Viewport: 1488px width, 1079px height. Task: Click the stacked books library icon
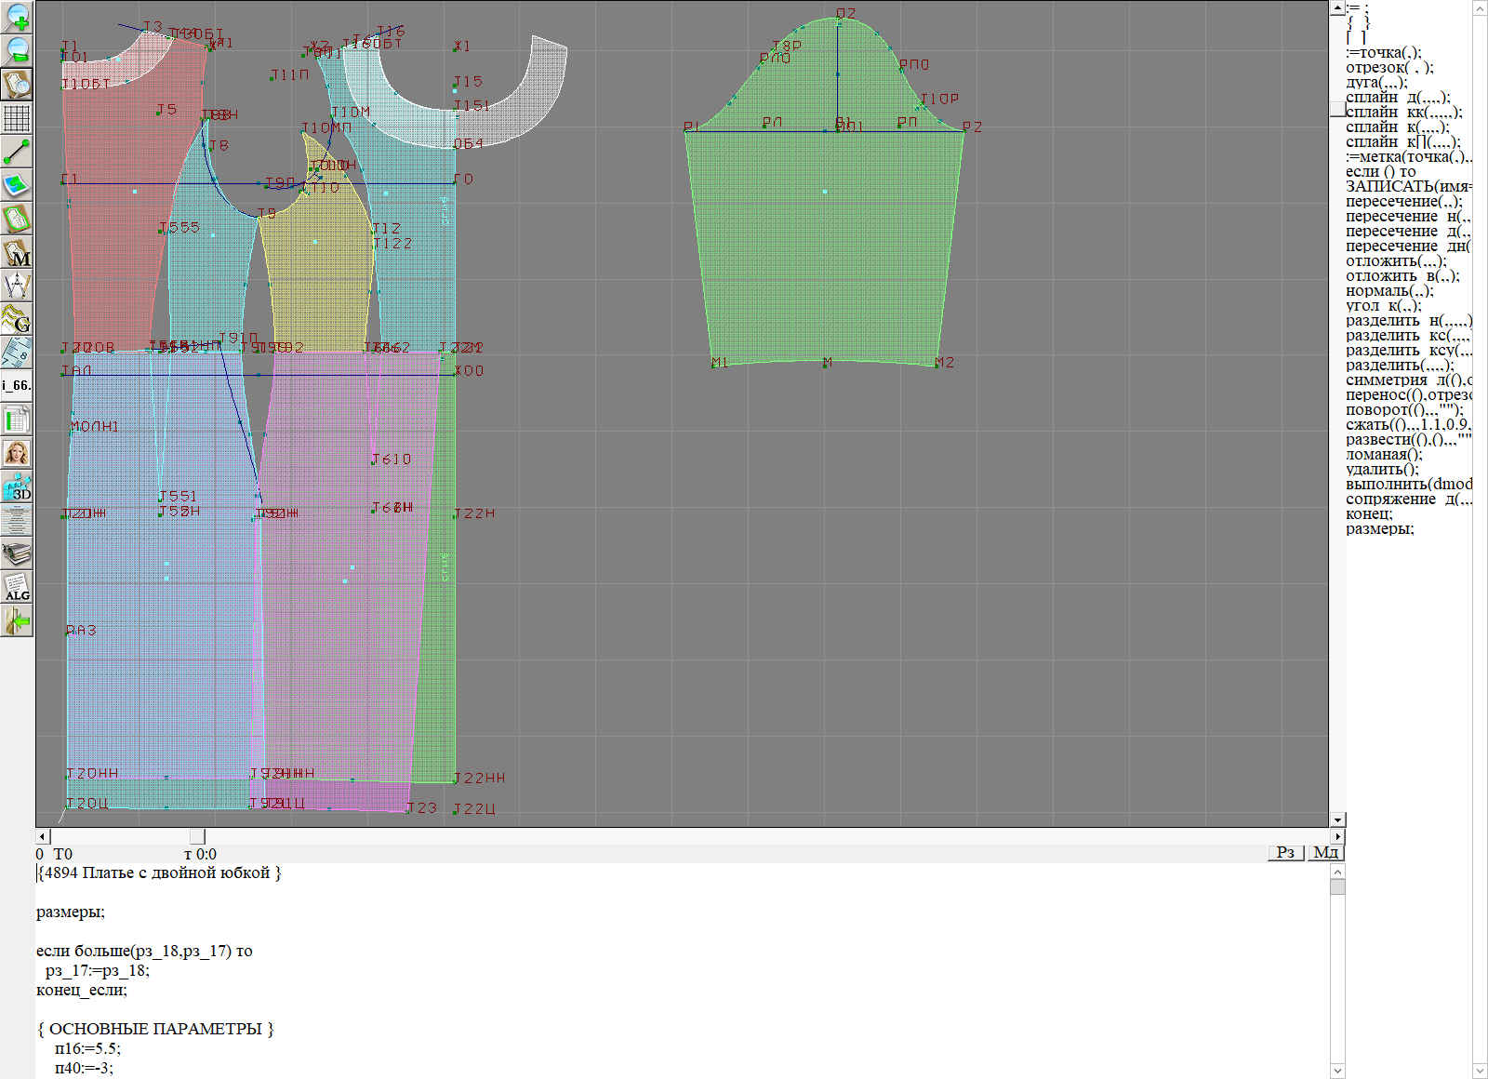click(x=17, y=554)
